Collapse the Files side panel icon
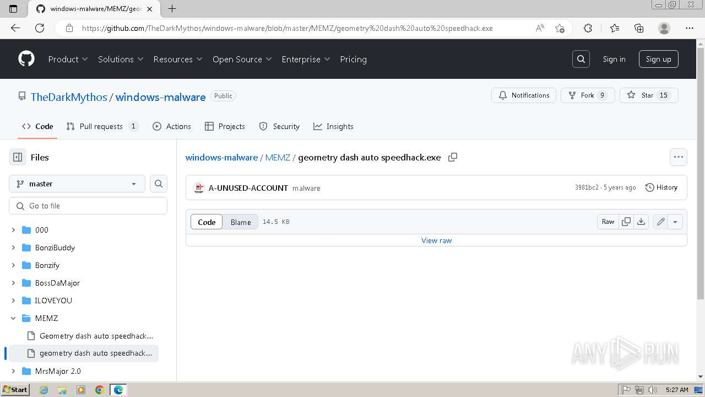Viewport: 705px width, 397px height. click(18, 157)
